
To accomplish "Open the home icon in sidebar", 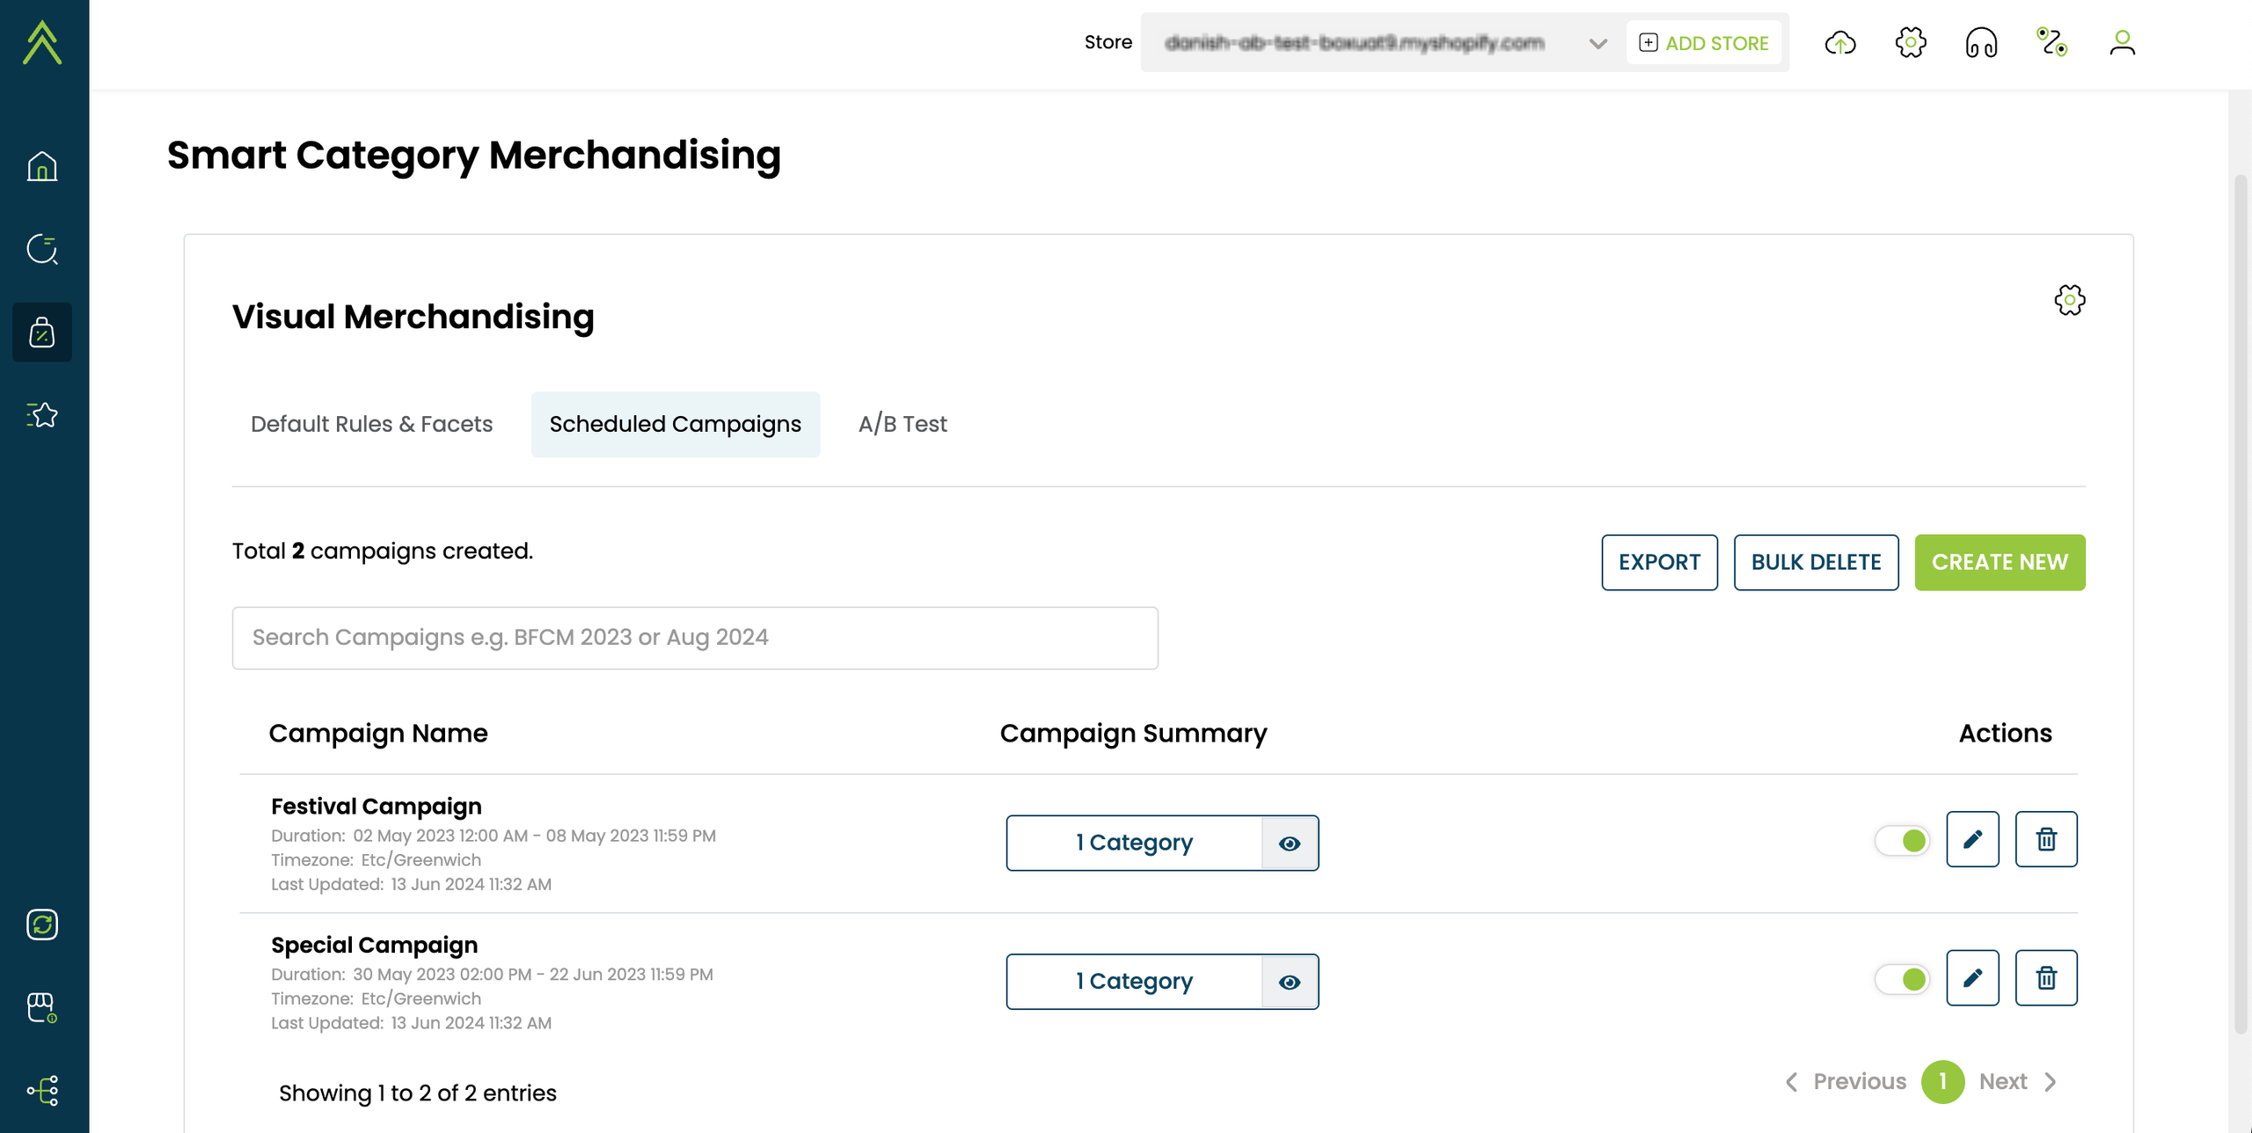I will 42,166.
